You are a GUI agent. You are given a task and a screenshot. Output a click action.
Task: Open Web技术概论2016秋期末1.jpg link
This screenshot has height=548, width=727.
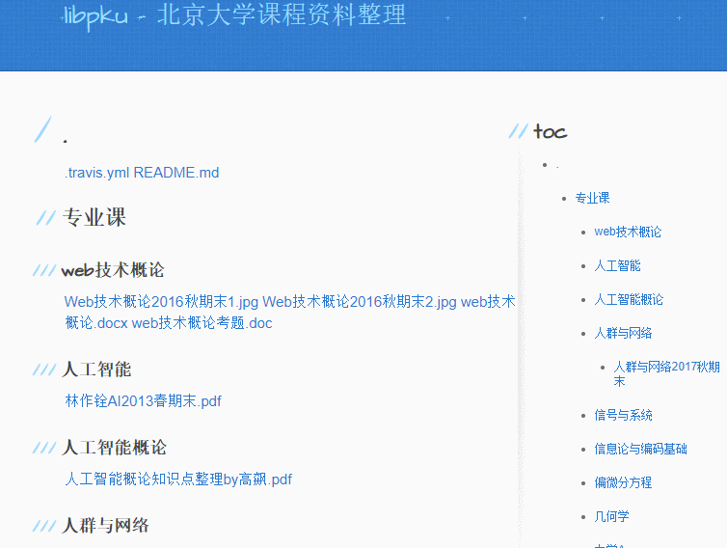coord(161,302)
